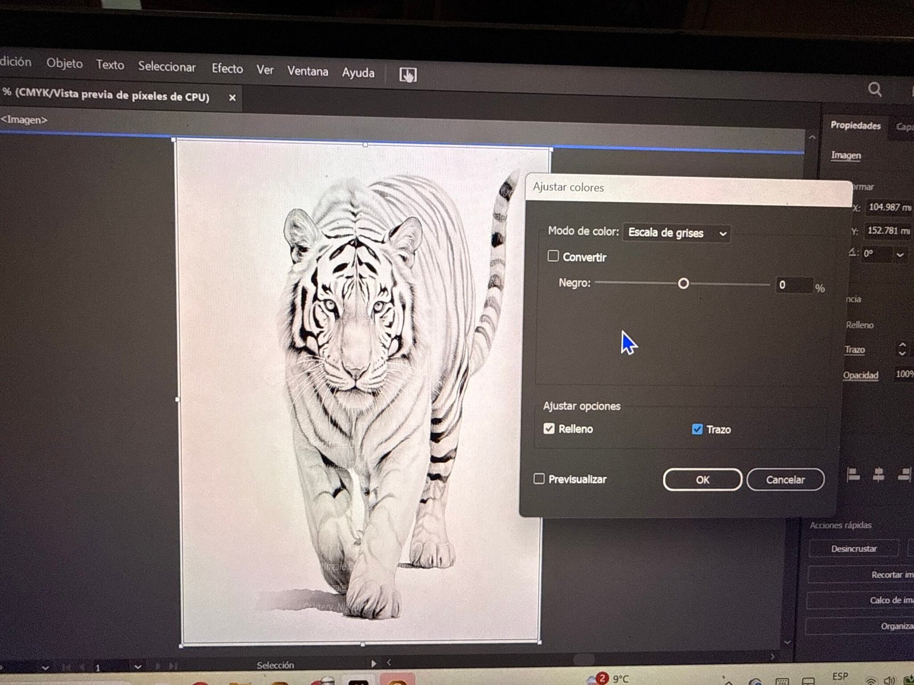Enable the Convertir checkbox
The image size is (914, 685).
click(x=553, y=256)
